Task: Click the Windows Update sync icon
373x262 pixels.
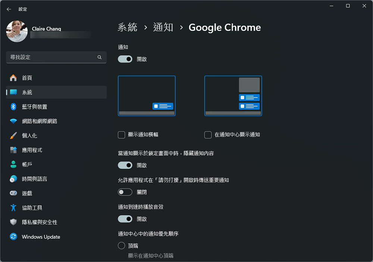Action: [x=13, y=237]
